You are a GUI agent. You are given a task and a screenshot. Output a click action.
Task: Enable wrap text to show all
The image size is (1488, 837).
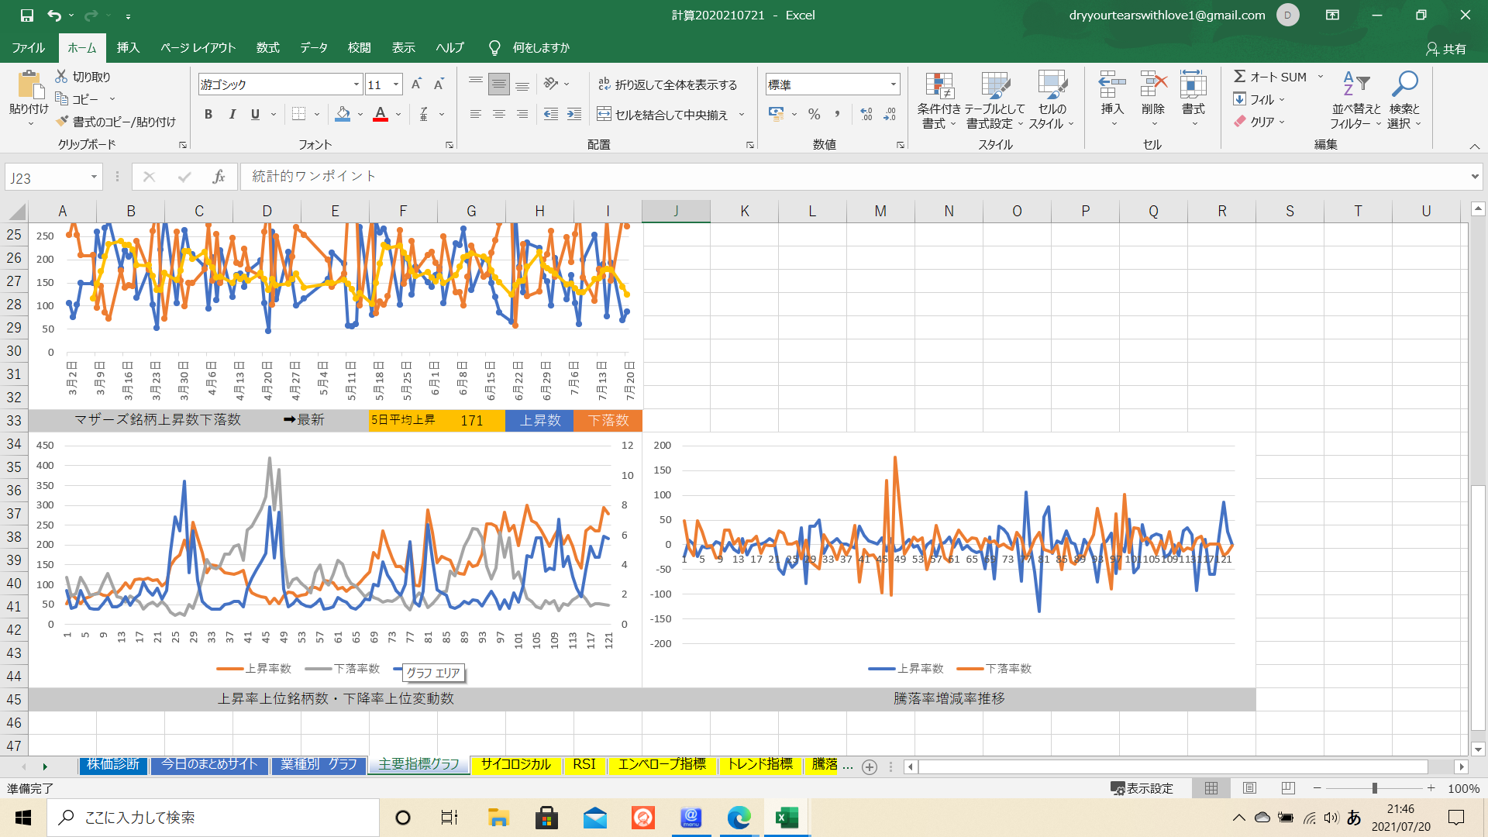667,84
